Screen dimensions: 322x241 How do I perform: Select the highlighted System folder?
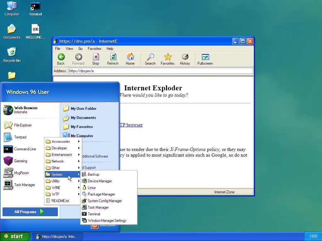[63, 174]
